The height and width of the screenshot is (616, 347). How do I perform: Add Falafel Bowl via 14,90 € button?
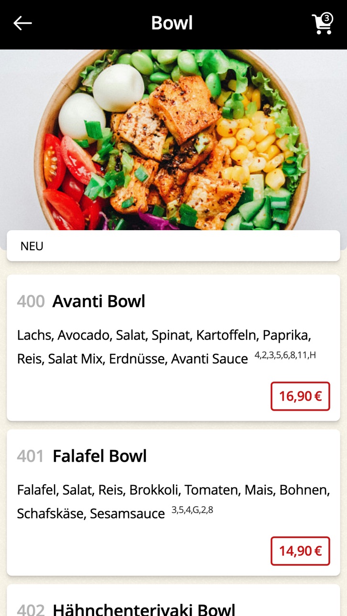pos(300,551)
